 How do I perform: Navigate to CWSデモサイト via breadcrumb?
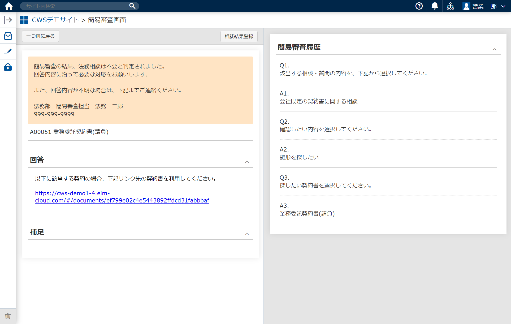click(x=55, y=20)
